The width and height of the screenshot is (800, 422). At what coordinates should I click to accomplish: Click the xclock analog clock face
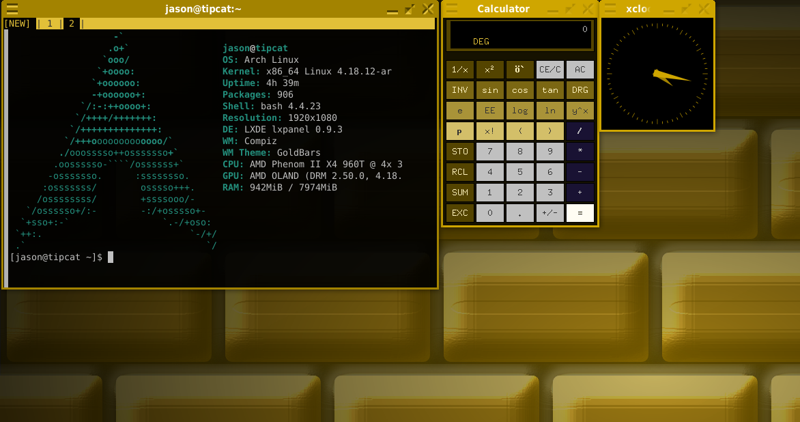tap(657, 74)
